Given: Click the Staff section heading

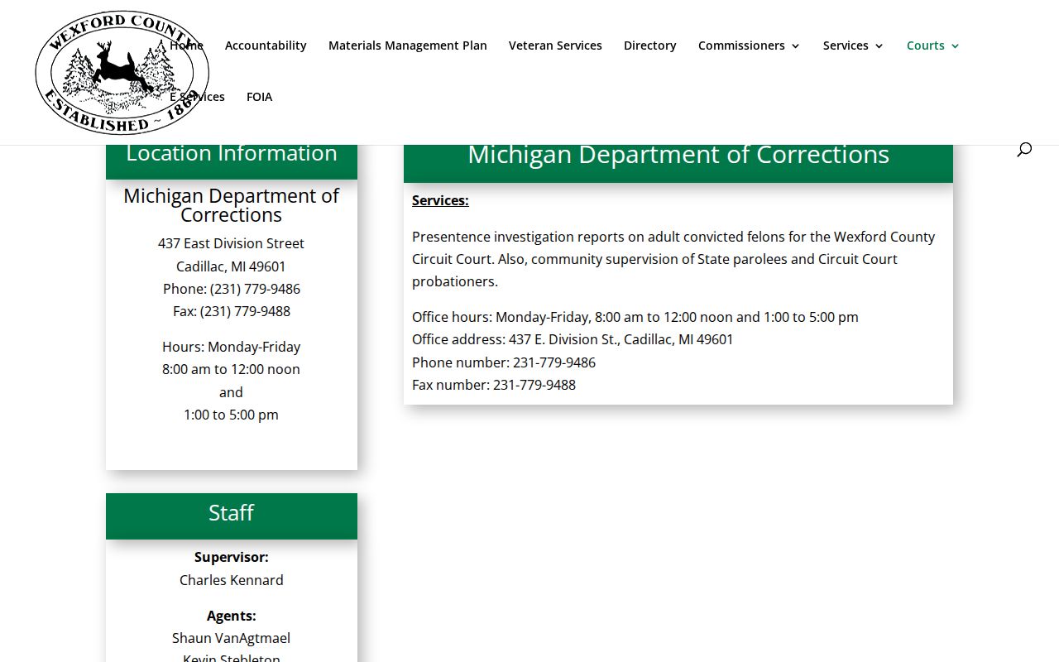Looking at the screenshot, I should [x=232, y=513].
